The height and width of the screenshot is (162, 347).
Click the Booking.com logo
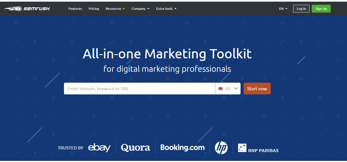182,147
